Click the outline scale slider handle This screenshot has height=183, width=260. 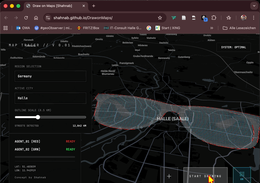point(38,117)
